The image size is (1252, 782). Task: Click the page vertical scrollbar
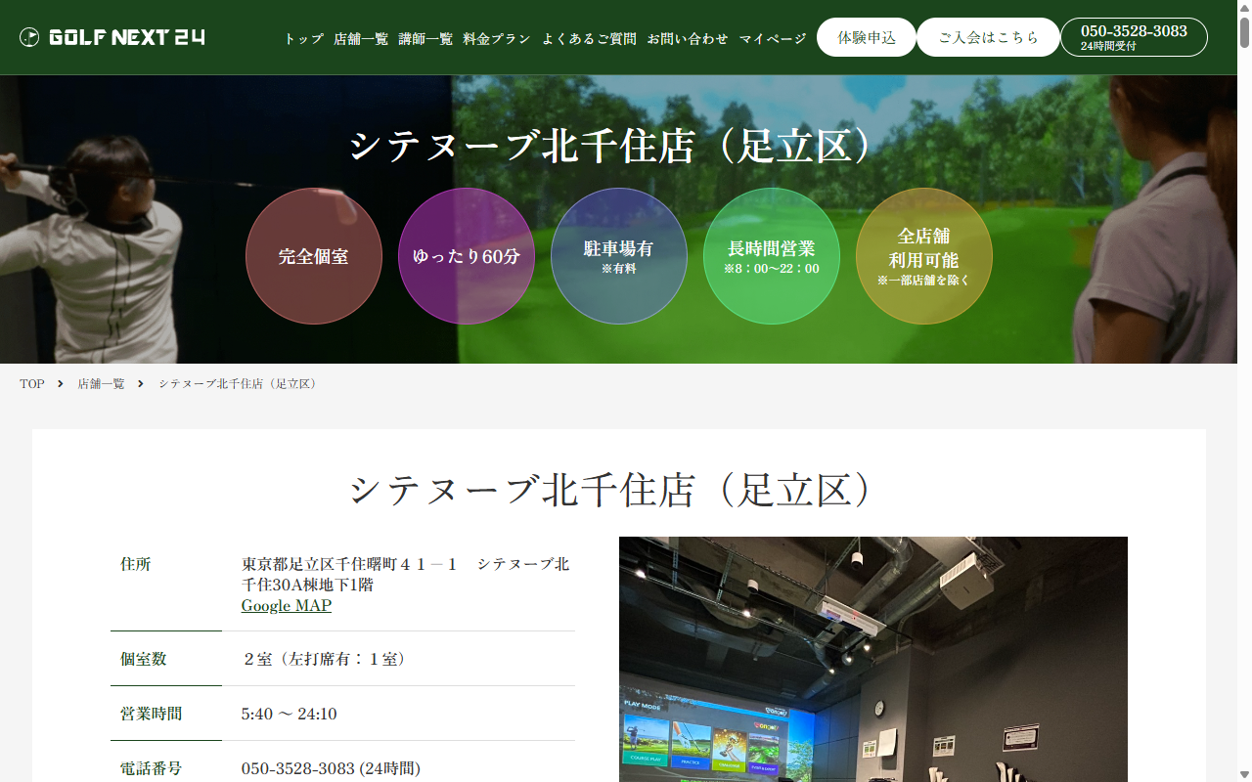click(x=1244, y=391)
